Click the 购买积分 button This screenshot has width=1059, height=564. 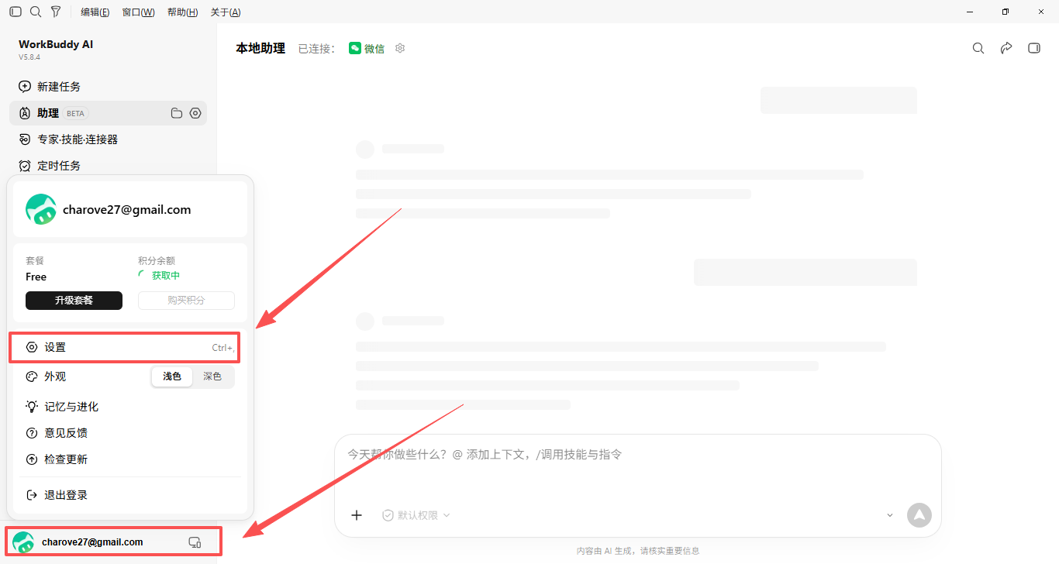pyautogui.click(x=186, y=301)
